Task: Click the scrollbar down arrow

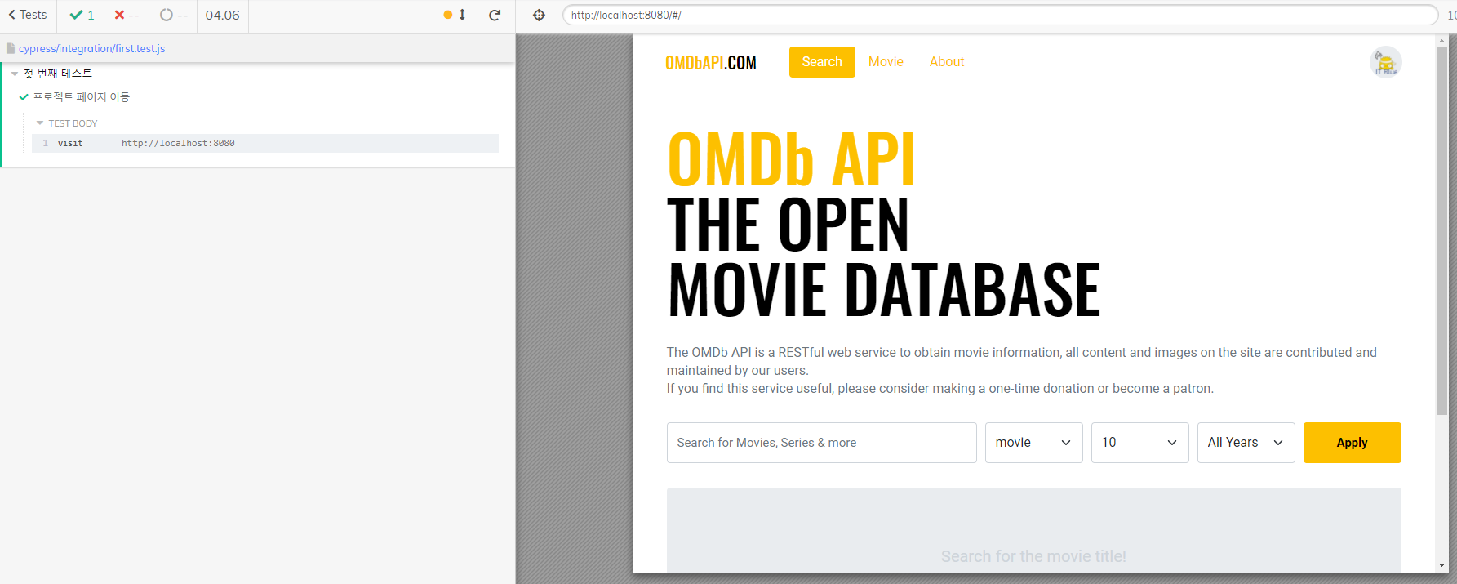Action: (1441, 565)
